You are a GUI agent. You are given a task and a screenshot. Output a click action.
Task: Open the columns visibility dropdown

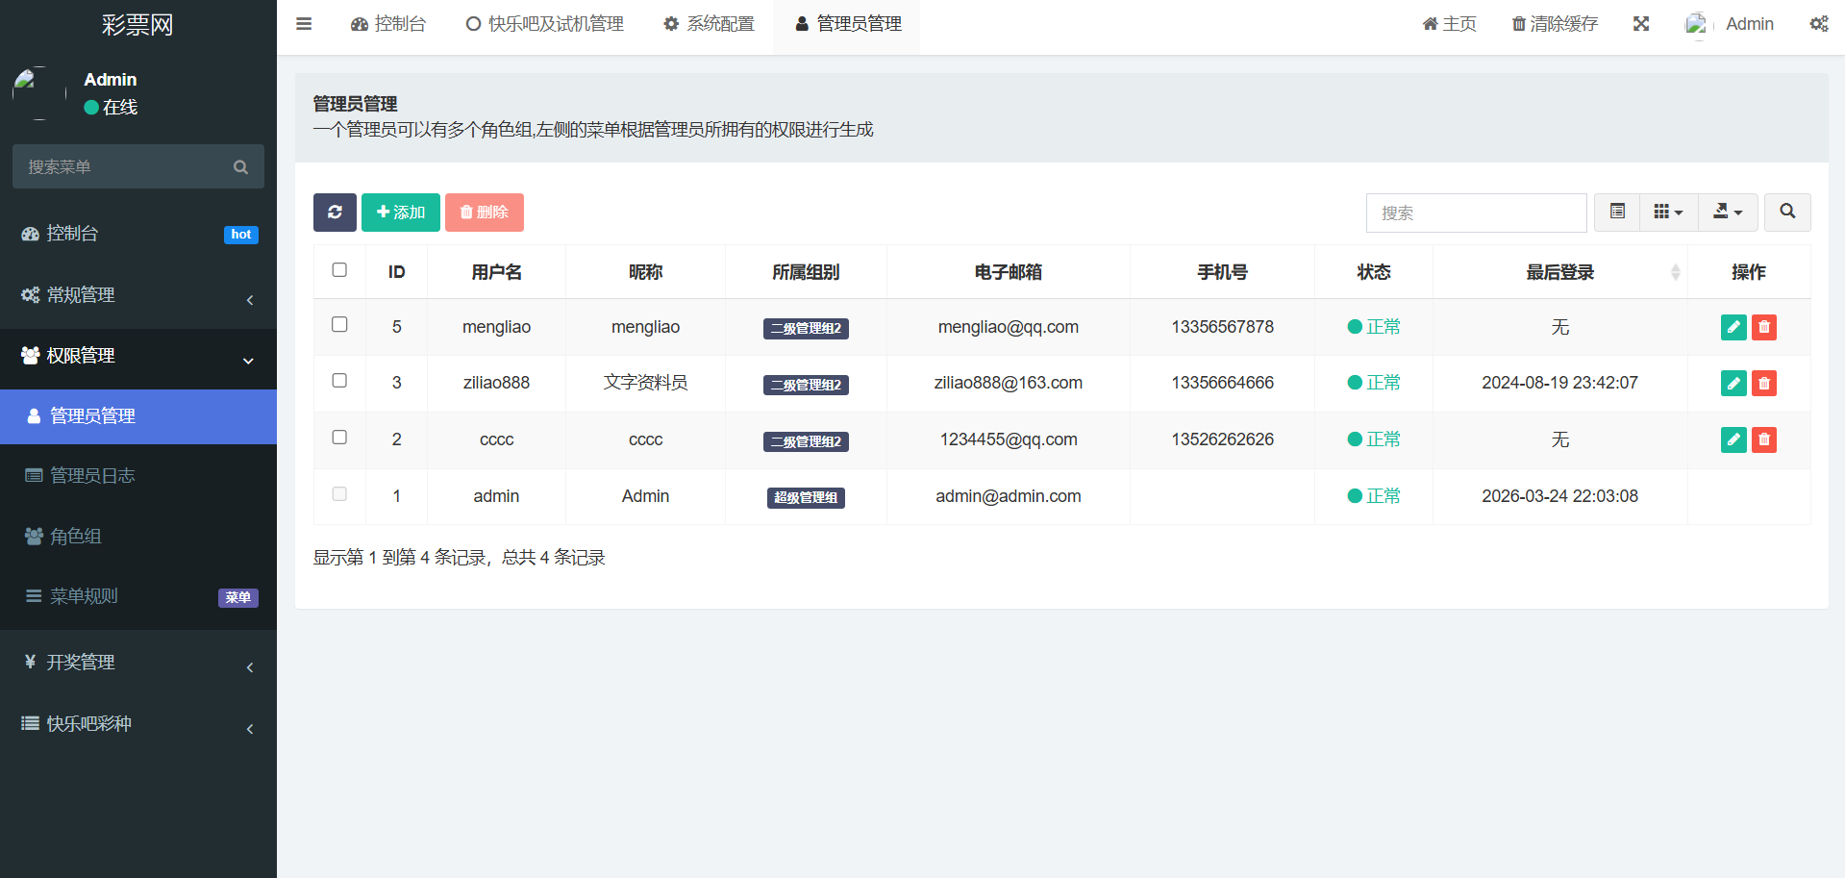(1667, 212)
